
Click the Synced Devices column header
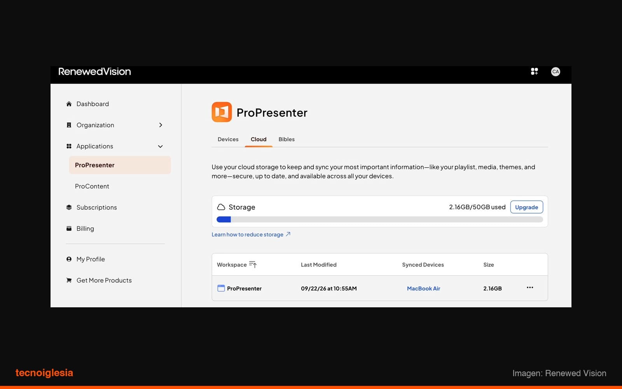(x=423, y=265)
